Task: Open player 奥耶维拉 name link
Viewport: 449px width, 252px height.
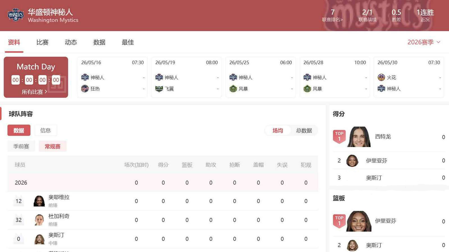Action: point(59,197)
